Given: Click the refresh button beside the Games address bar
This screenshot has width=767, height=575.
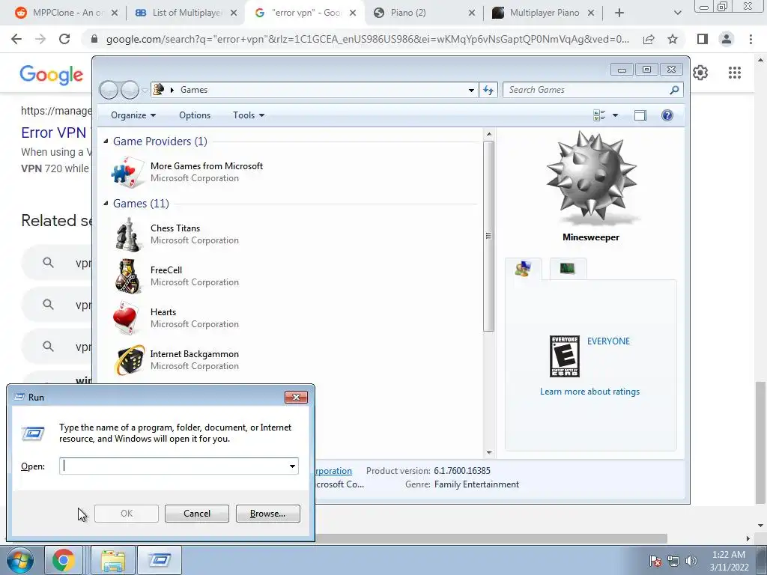Looking at the screenshot, I should [x=488, y=90].
